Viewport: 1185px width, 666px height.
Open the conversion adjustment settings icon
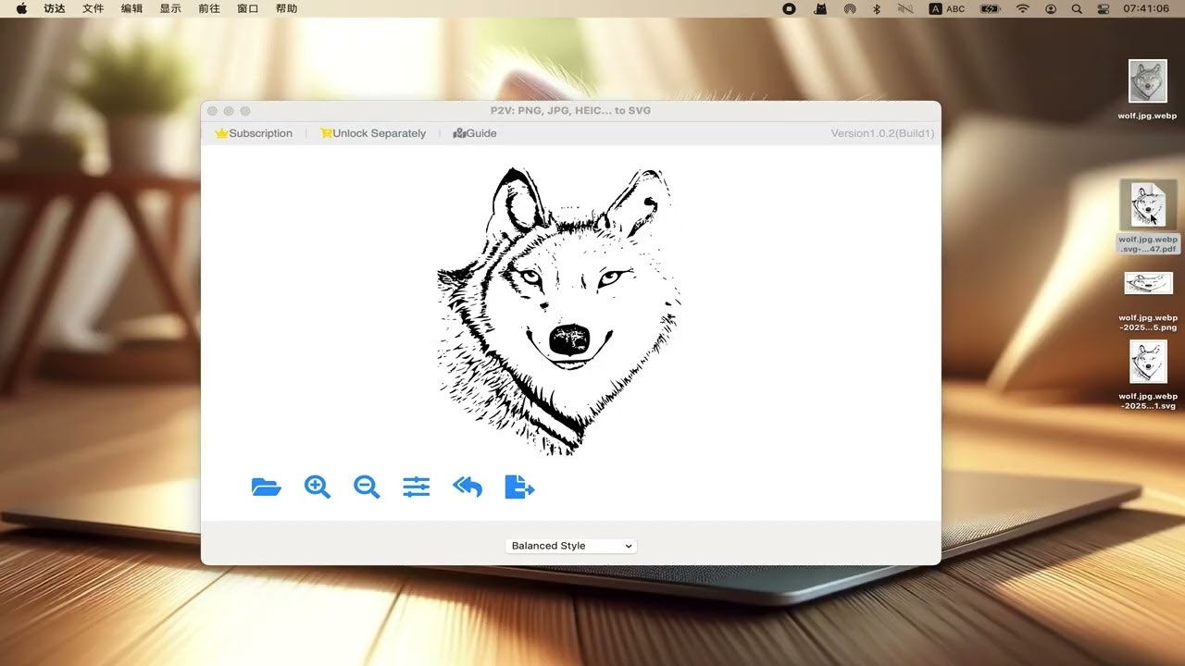(x=416, y=487)
